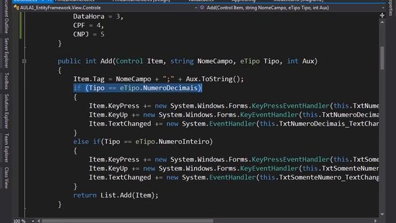Click the horizontal scrollbar left arrow
The width and height of the screenshot is (396, 223).
[38, 221]
